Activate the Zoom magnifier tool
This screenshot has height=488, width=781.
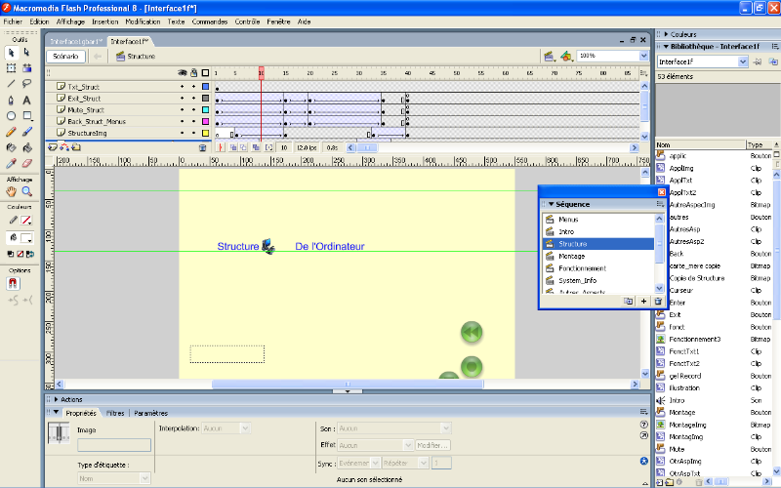[26, 192]
